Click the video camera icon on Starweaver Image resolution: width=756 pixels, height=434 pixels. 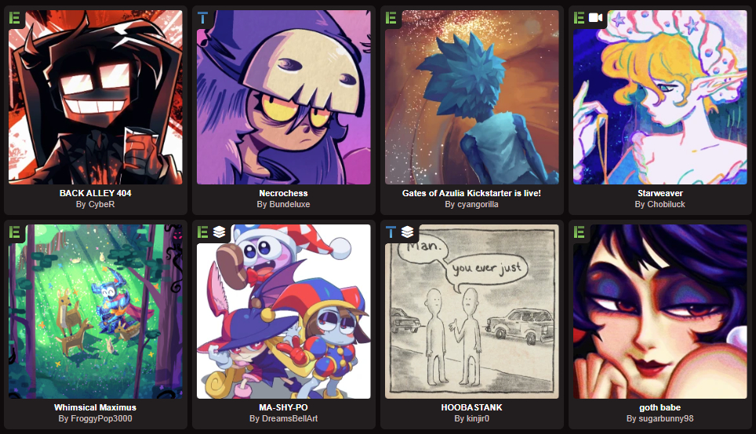595,18
